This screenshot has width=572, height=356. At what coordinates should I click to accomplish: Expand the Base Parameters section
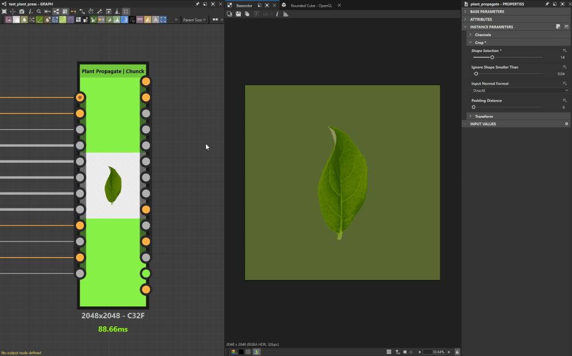pyautogui.click(x=487, y=11)
